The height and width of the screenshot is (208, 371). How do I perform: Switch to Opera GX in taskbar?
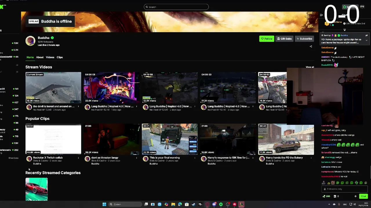(x=207, y=204)
